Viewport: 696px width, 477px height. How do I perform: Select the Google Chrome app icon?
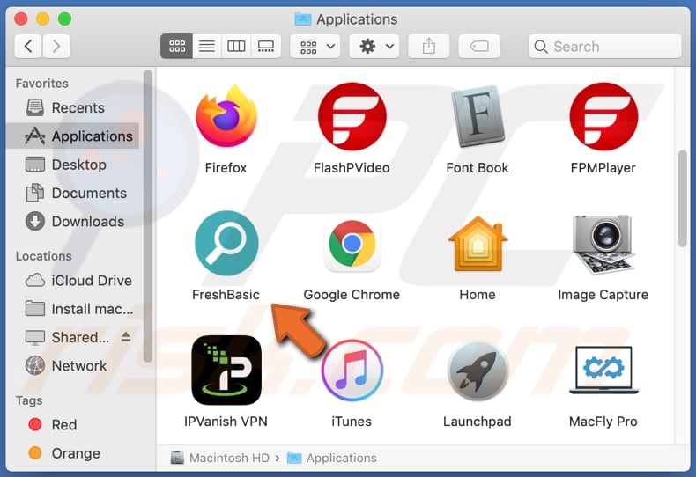(352, 245)
